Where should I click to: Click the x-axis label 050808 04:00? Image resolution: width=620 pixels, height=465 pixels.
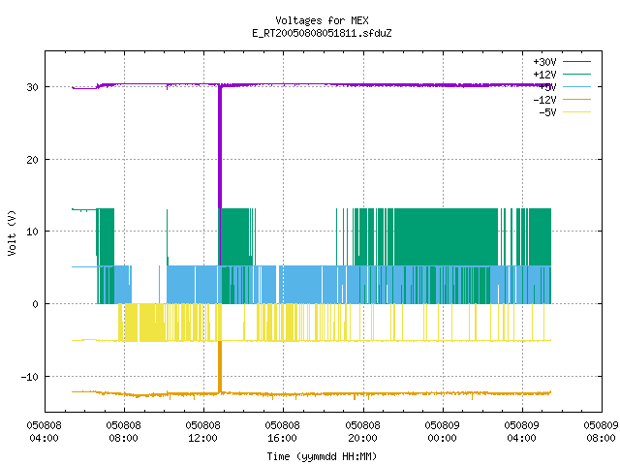[44, 431]
